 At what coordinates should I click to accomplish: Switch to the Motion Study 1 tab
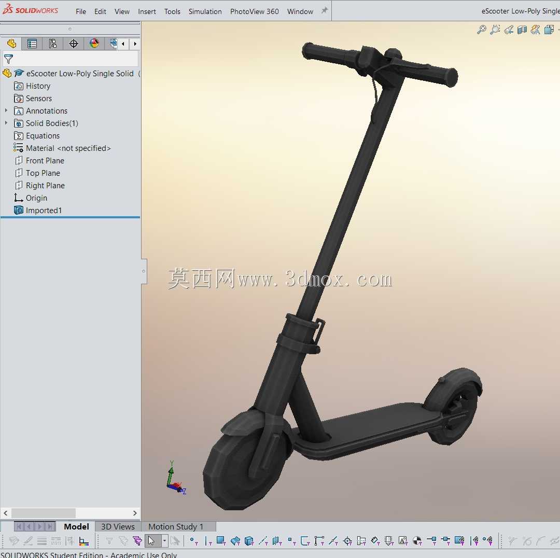point(176,526)
